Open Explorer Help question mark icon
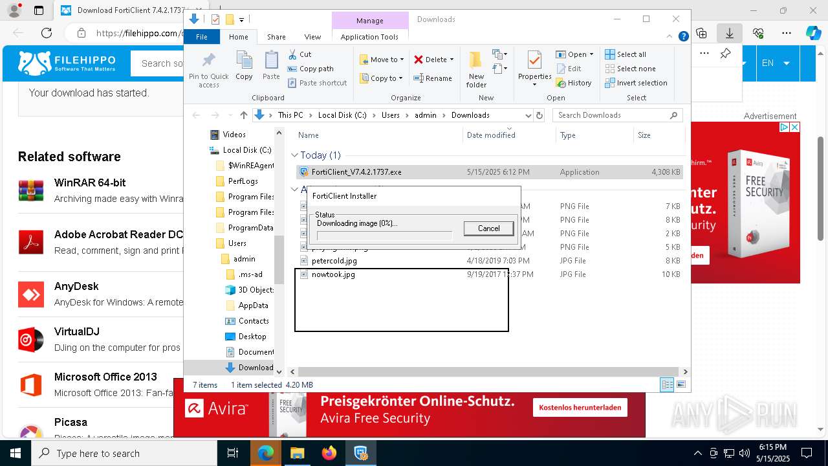The height and width of the screenshot is (466, 828). coord(683,37)
